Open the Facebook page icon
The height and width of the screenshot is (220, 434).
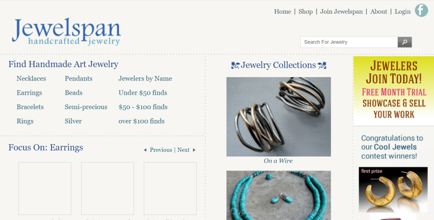[x=421, y=10]
